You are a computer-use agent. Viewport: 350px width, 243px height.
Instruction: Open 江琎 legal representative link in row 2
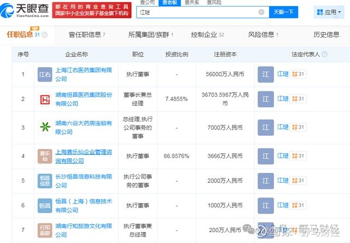click(x=283, y=99)
